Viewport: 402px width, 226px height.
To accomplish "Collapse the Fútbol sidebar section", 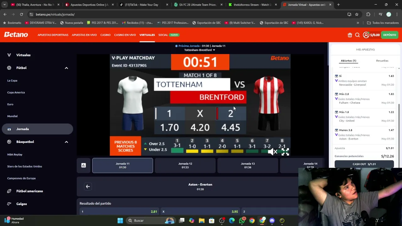I will 66,68.
